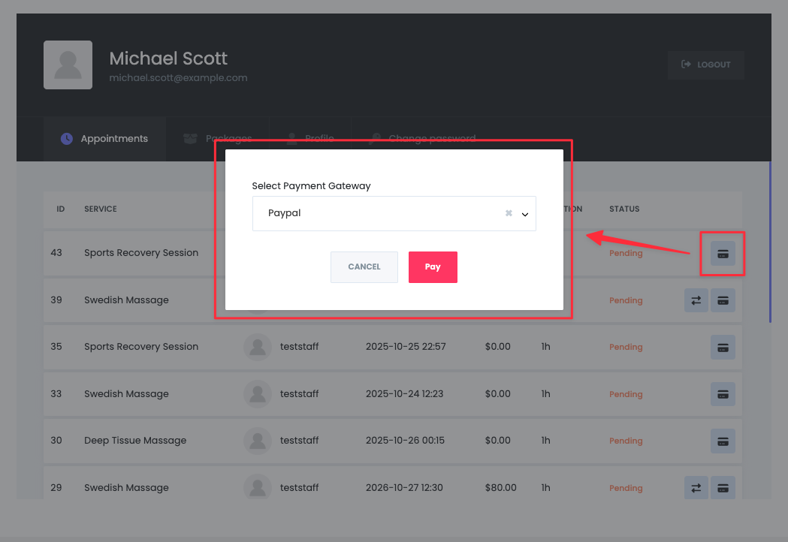Screen dimensions: 788x542
Task: Open payment for appointment 35 via card icon
Action: click(x=723, y=348)
